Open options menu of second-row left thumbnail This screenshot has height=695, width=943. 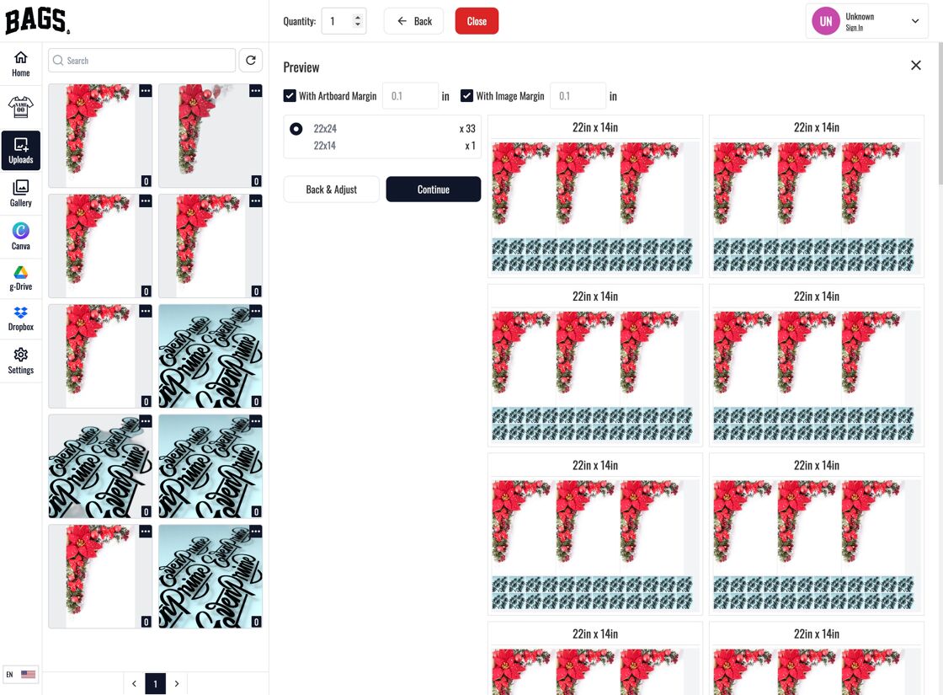(x=146, y=201)
